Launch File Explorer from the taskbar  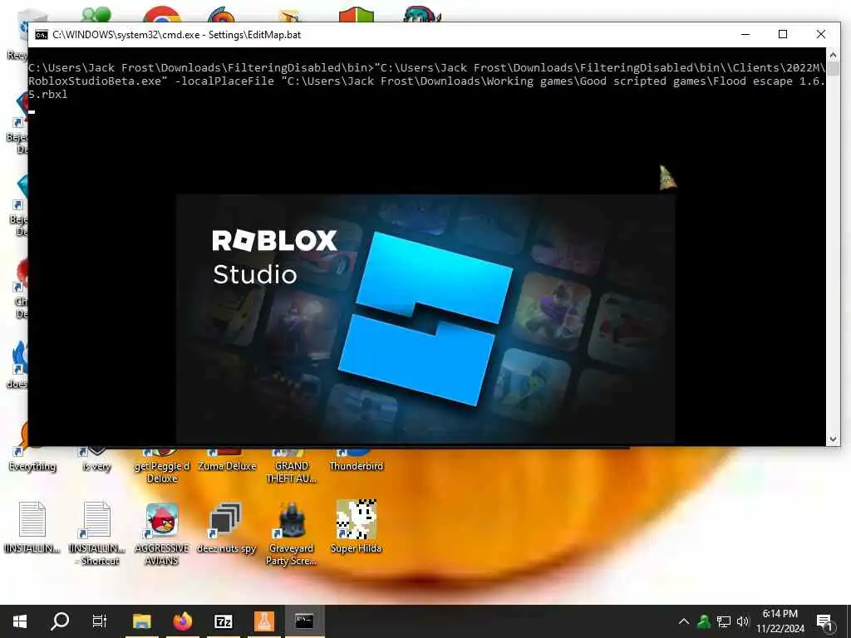coord(141,621)
